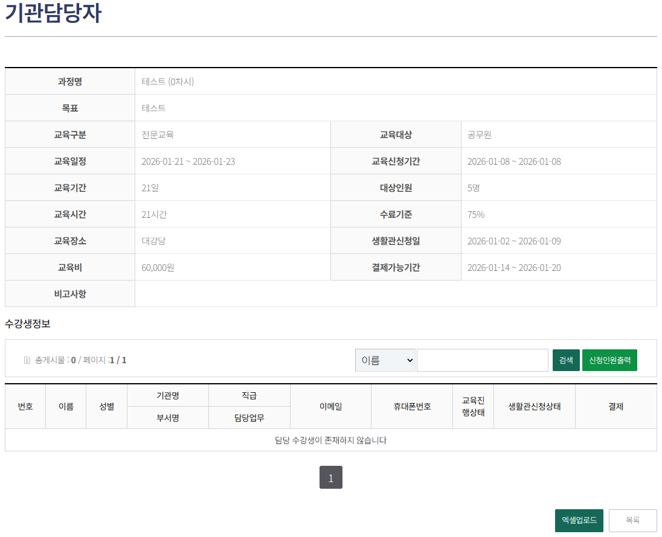Click the 엑셀업로드 Excel upload button
The width and height of the screenshot is (662, 537).
tap(579, 520)
